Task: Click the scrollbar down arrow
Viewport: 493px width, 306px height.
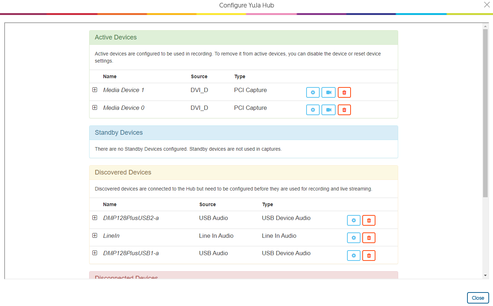Action: (485, 275)
